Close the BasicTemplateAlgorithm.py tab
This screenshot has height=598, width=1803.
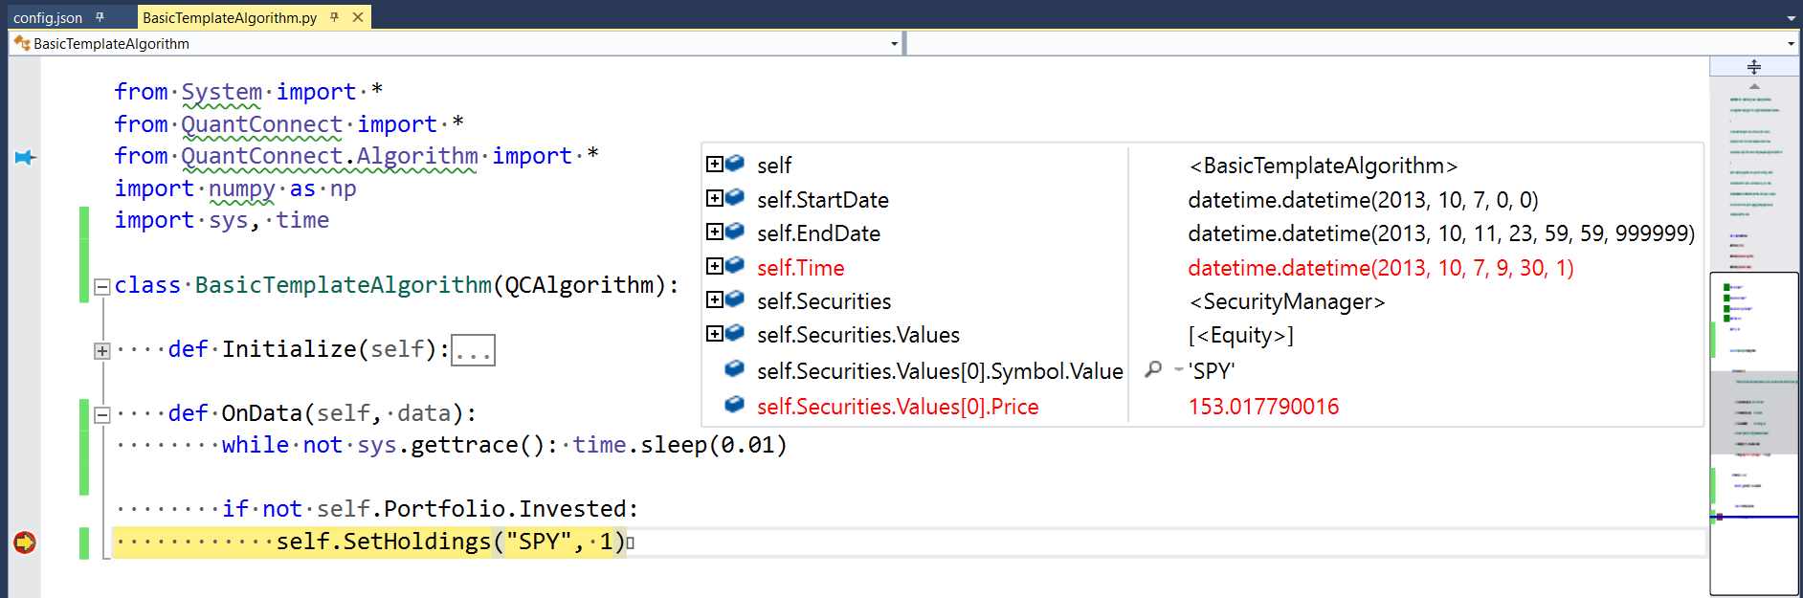tap(358, 17)
